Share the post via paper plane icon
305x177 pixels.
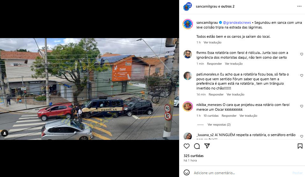tap(207, 146)
